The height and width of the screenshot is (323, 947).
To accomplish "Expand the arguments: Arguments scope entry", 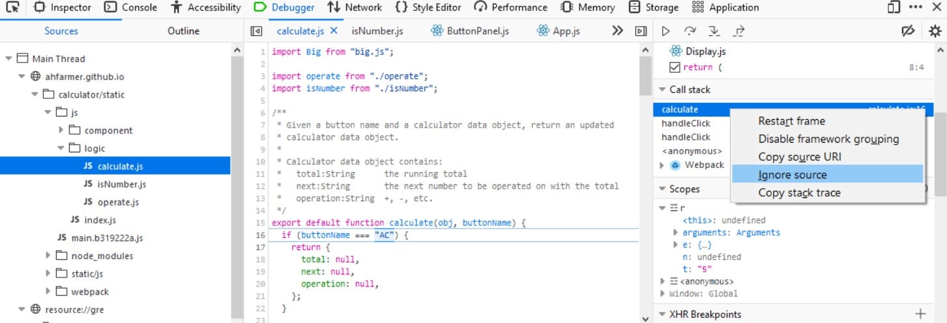I will coord(675,232).
